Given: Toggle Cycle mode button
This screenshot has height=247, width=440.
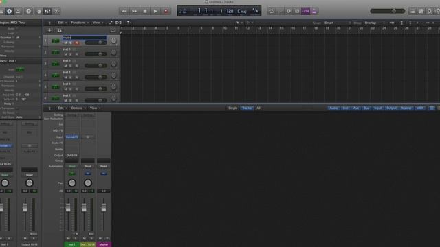Looking at the screenshot, I should point(272,11).
